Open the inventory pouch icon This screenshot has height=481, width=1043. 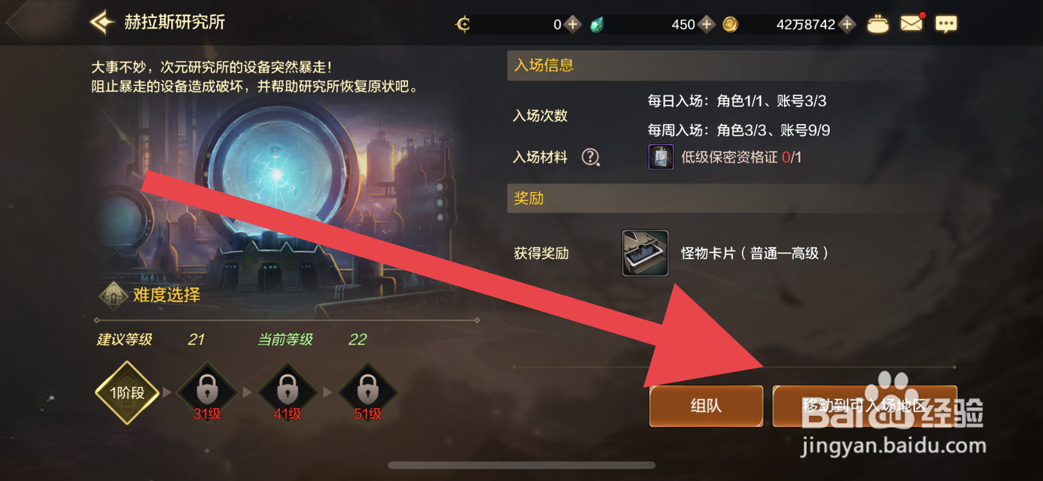point(877,24)
